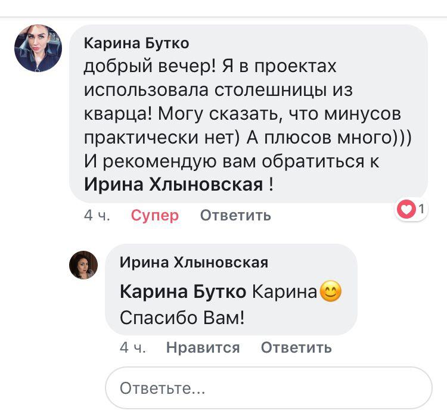The image size is (447, 420).
Task: Open the bold Ирина Хлыновская mention in first comment
Action: [173, 185]
